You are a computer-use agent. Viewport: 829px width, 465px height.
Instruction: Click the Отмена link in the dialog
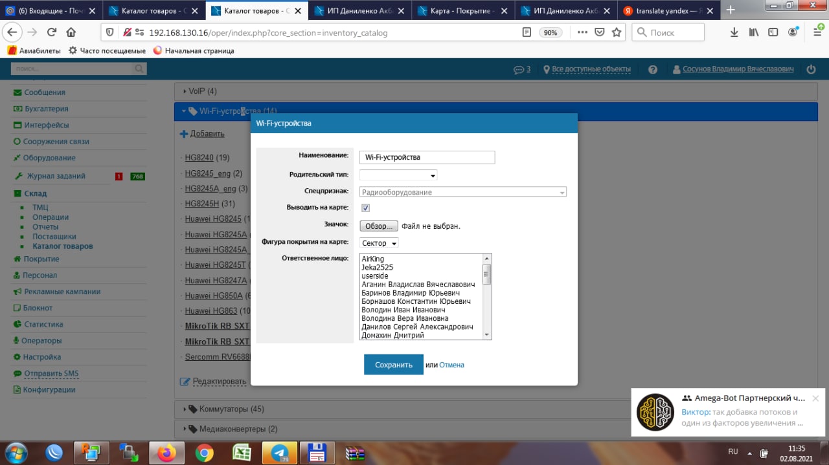pos(451,365)
